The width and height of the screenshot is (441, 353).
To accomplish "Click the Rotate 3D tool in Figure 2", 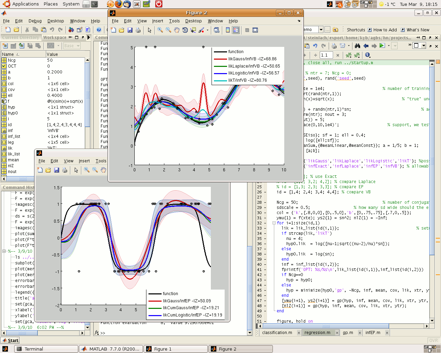I will coord(185,30).
